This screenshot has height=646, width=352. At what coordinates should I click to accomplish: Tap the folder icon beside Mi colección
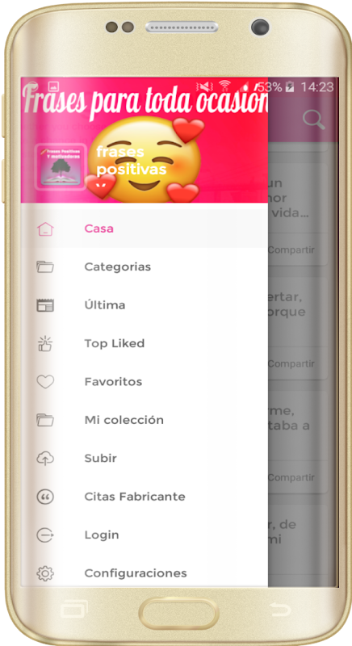[45, 420]
